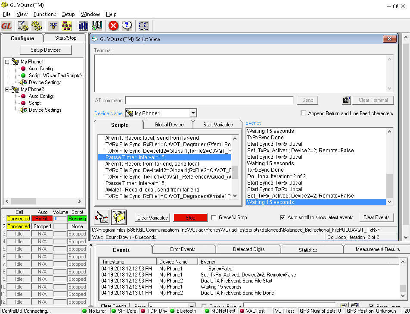Open the Device Name dropdown
Screen dimensions: 410x314
193,113
